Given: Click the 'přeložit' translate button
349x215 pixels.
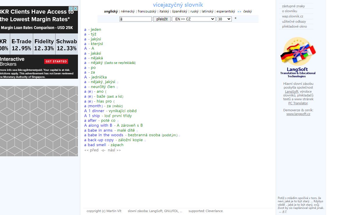Looking at the screenshot, I should tap(162, 19).
